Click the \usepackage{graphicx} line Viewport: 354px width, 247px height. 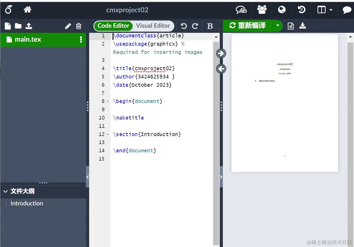pos(149,44)
